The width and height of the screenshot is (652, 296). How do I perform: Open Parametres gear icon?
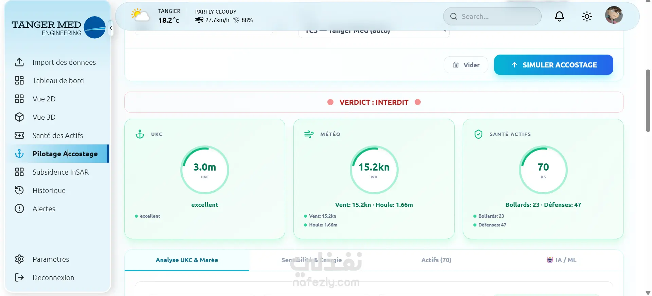coord(19,259)
